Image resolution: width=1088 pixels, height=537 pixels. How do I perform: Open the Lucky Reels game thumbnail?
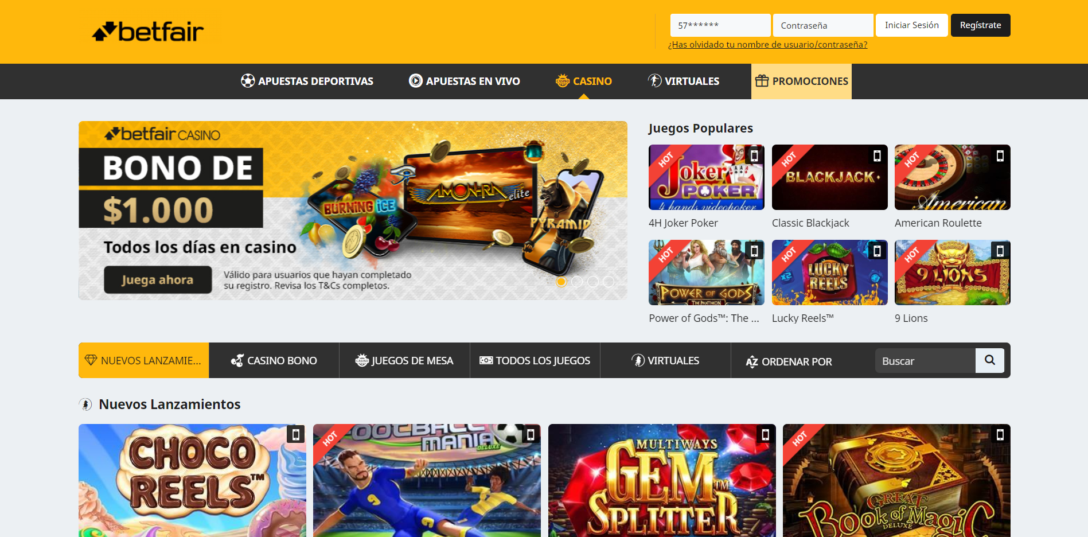click(x=830, y=273)
